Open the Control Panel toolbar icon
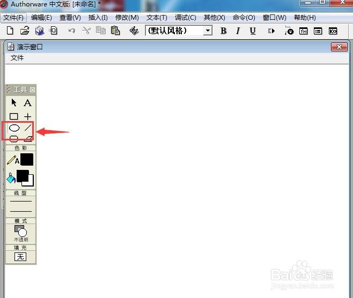353x298 pixels. pos(289,31)
